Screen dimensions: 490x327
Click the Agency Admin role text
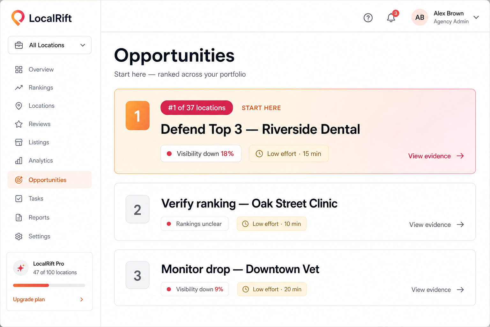point(451,21)
